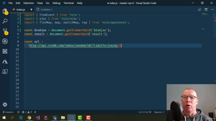216x121 pixels.
Task: Open the View menu
Action: pyautogui.click(x=40, y=3)
